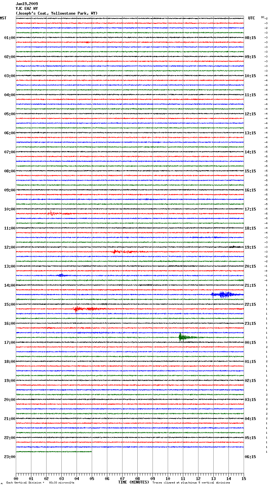Select the 14:00 MST time label
269x487 pixels.
pos(9,285)
